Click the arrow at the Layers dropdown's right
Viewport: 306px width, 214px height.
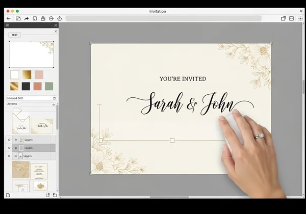pyautogui.click(x=54, y=104)
